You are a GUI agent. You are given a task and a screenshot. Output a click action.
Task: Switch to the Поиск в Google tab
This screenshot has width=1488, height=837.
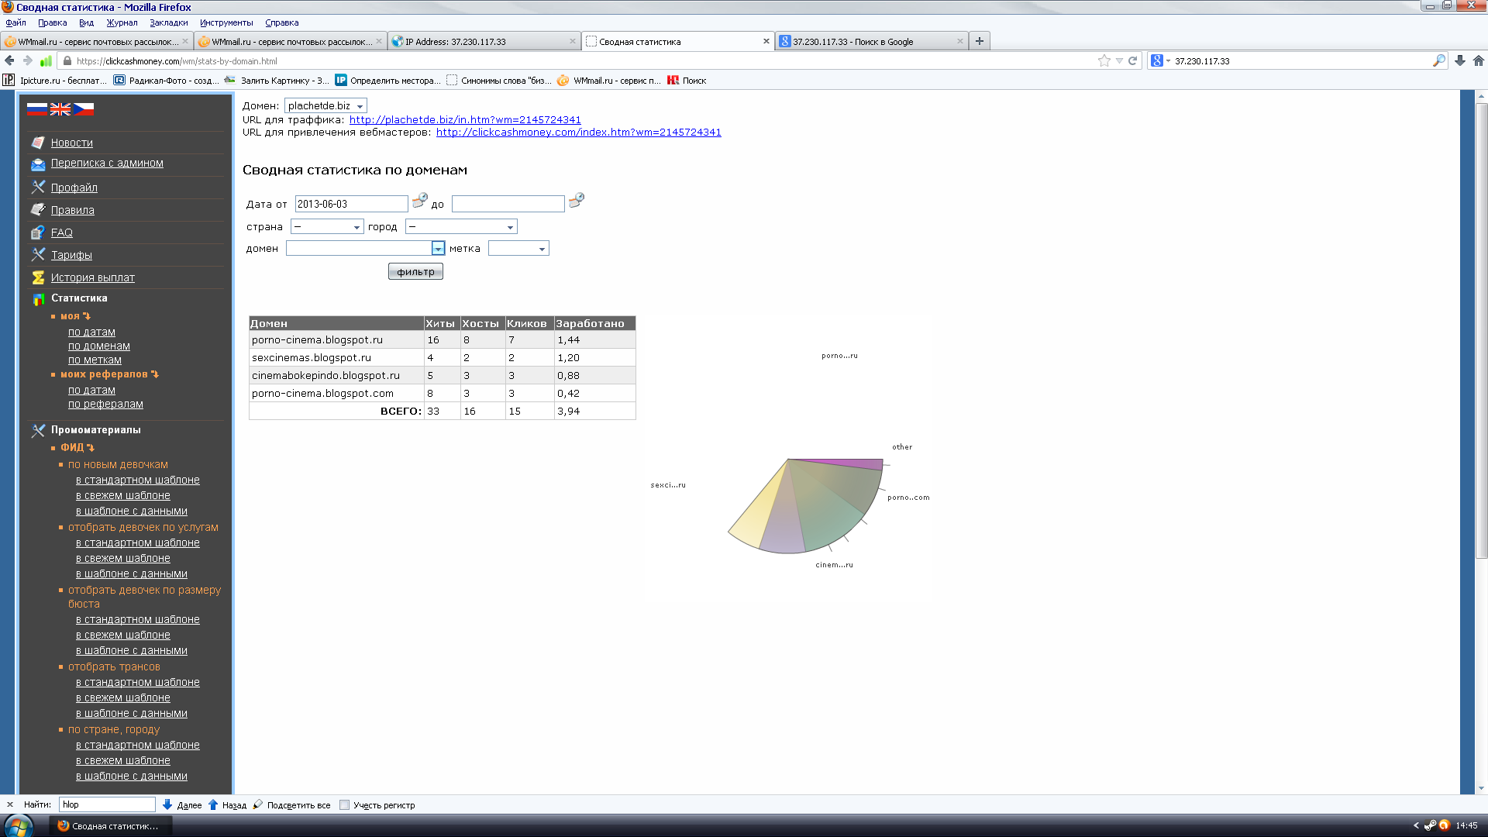[871, 41]
